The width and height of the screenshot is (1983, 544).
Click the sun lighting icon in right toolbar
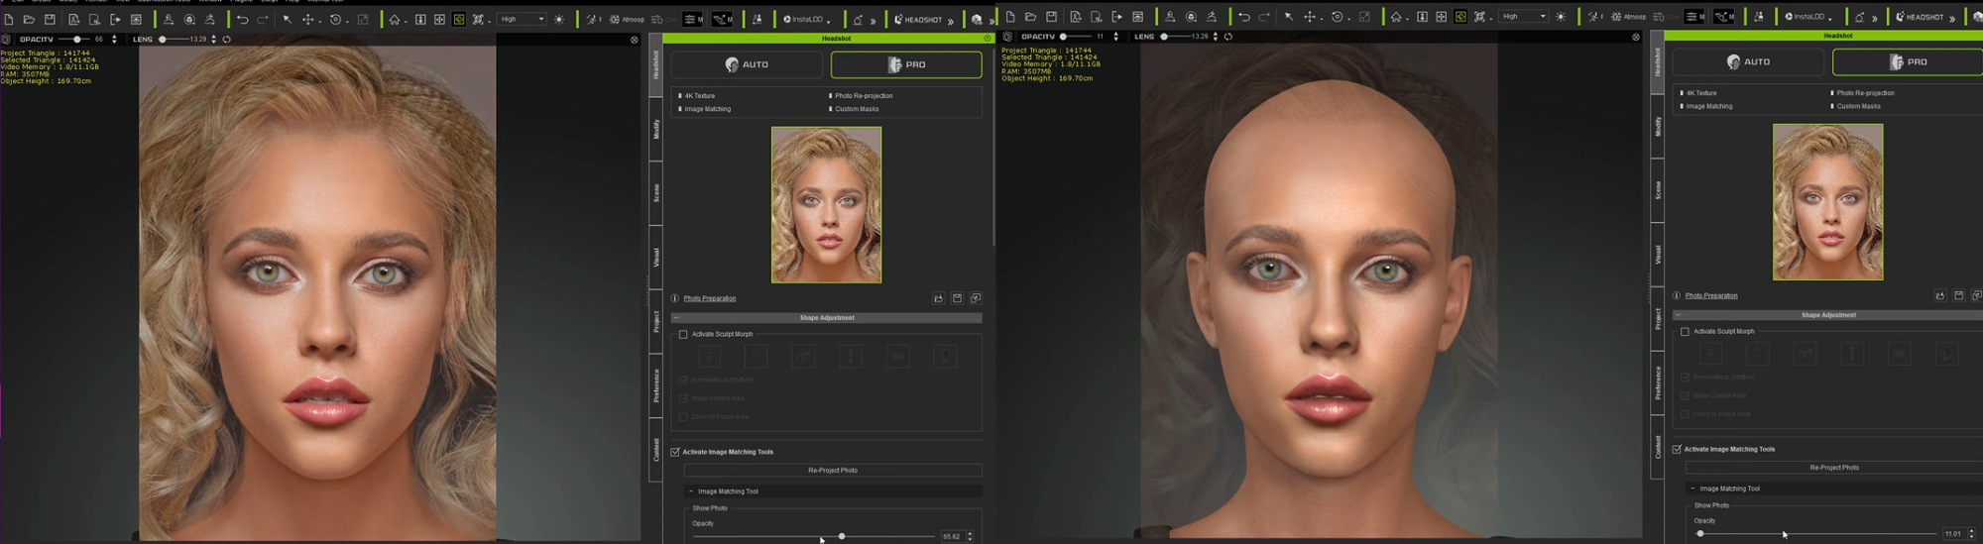(1561, 17)
